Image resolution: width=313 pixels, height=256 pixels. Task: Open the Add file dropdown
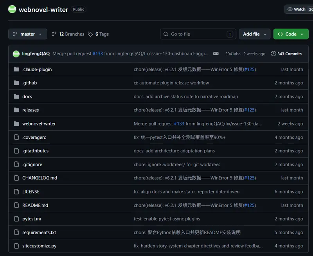[x=255, y=34]
